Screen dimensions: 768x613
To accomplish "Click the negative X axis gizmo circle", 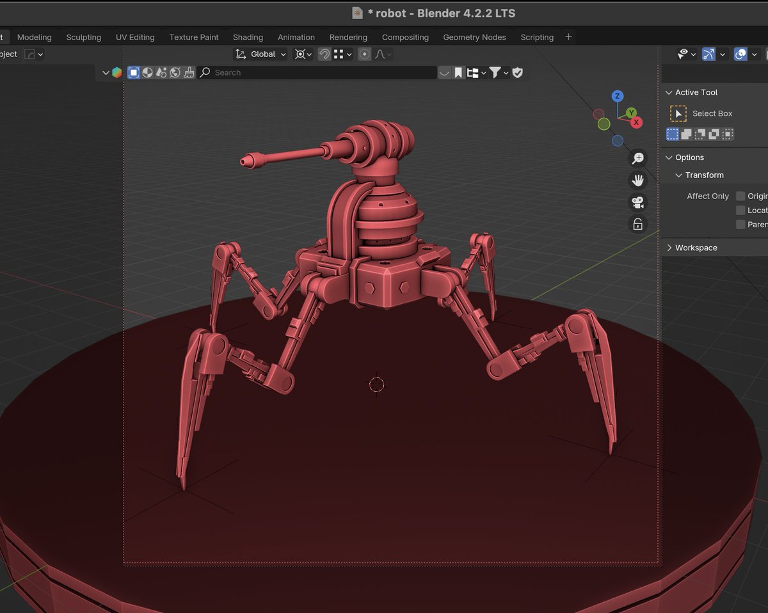I will (599, 115).
